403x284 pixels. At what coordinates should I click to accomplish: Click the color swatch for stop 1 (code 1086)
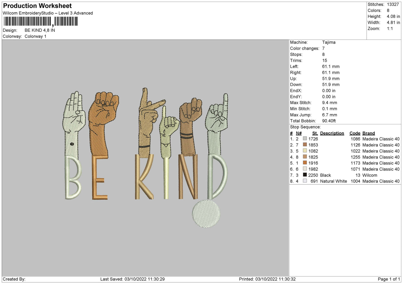pyautogui.click(x=305, y=139)
